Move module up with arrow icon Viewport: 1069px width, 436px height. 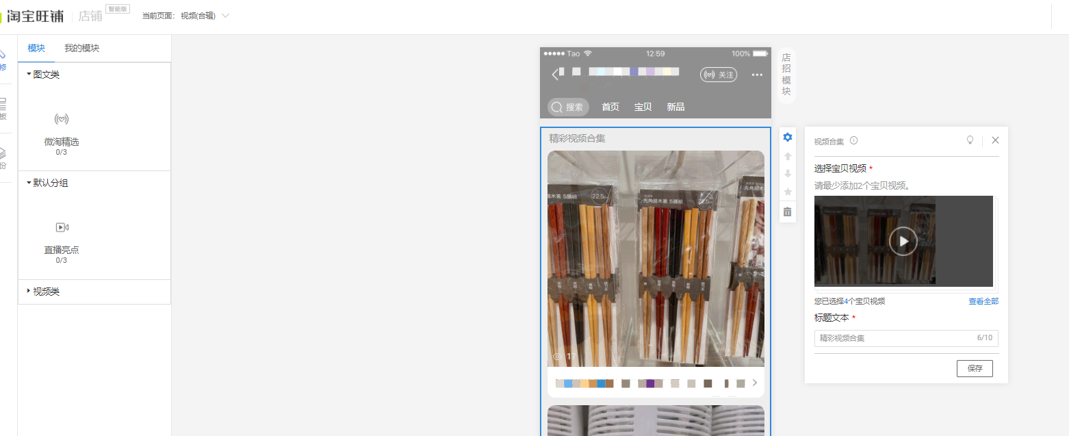click(787, 156)
